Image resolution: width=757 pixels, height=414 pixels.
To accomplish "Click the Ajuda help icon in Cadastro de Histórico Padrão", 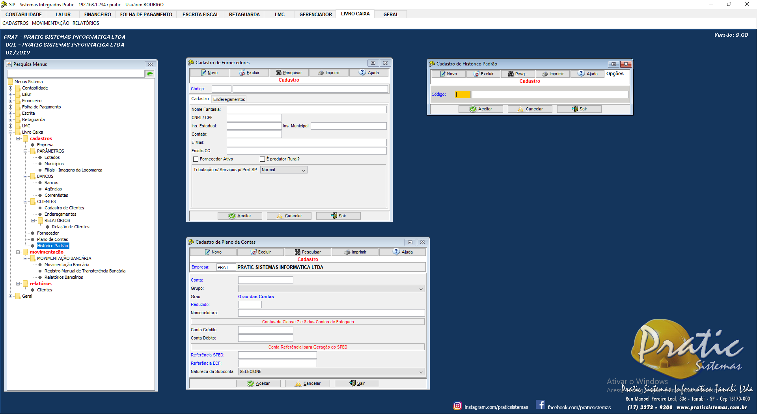I will click(581, 74).
